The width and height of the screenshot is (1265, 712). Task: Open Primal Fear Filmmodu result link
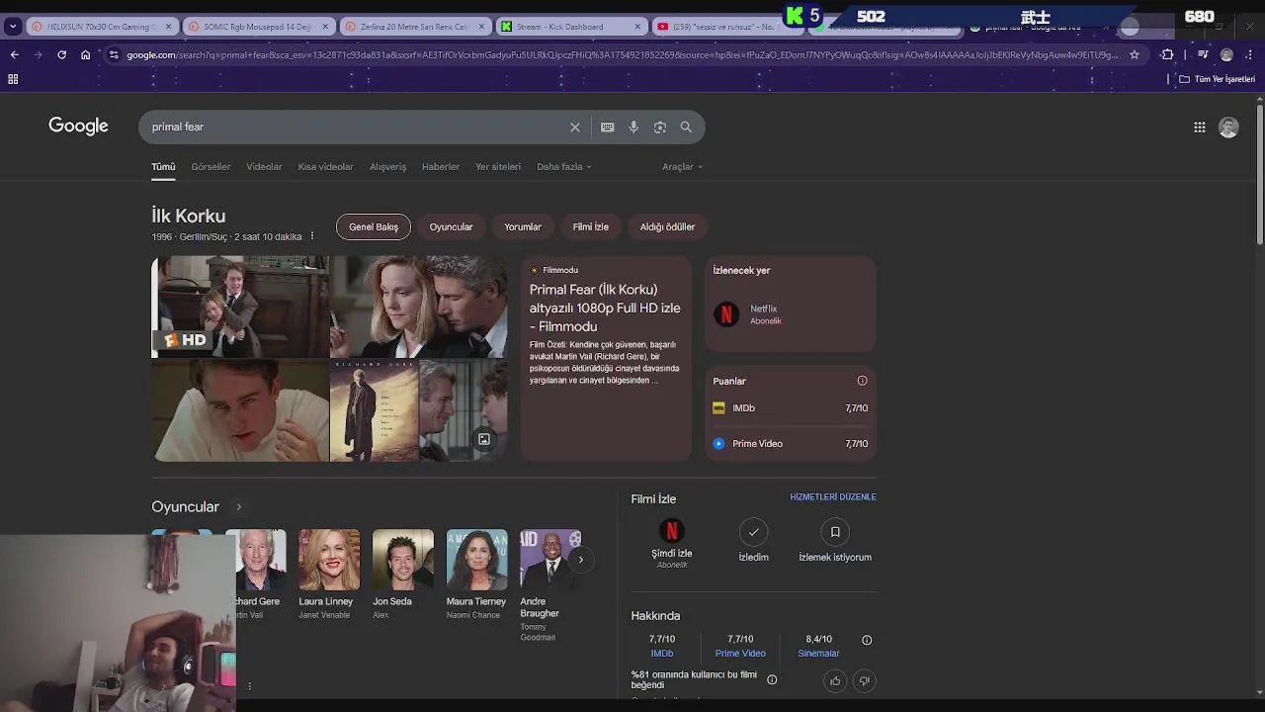[x=605, y=308]
